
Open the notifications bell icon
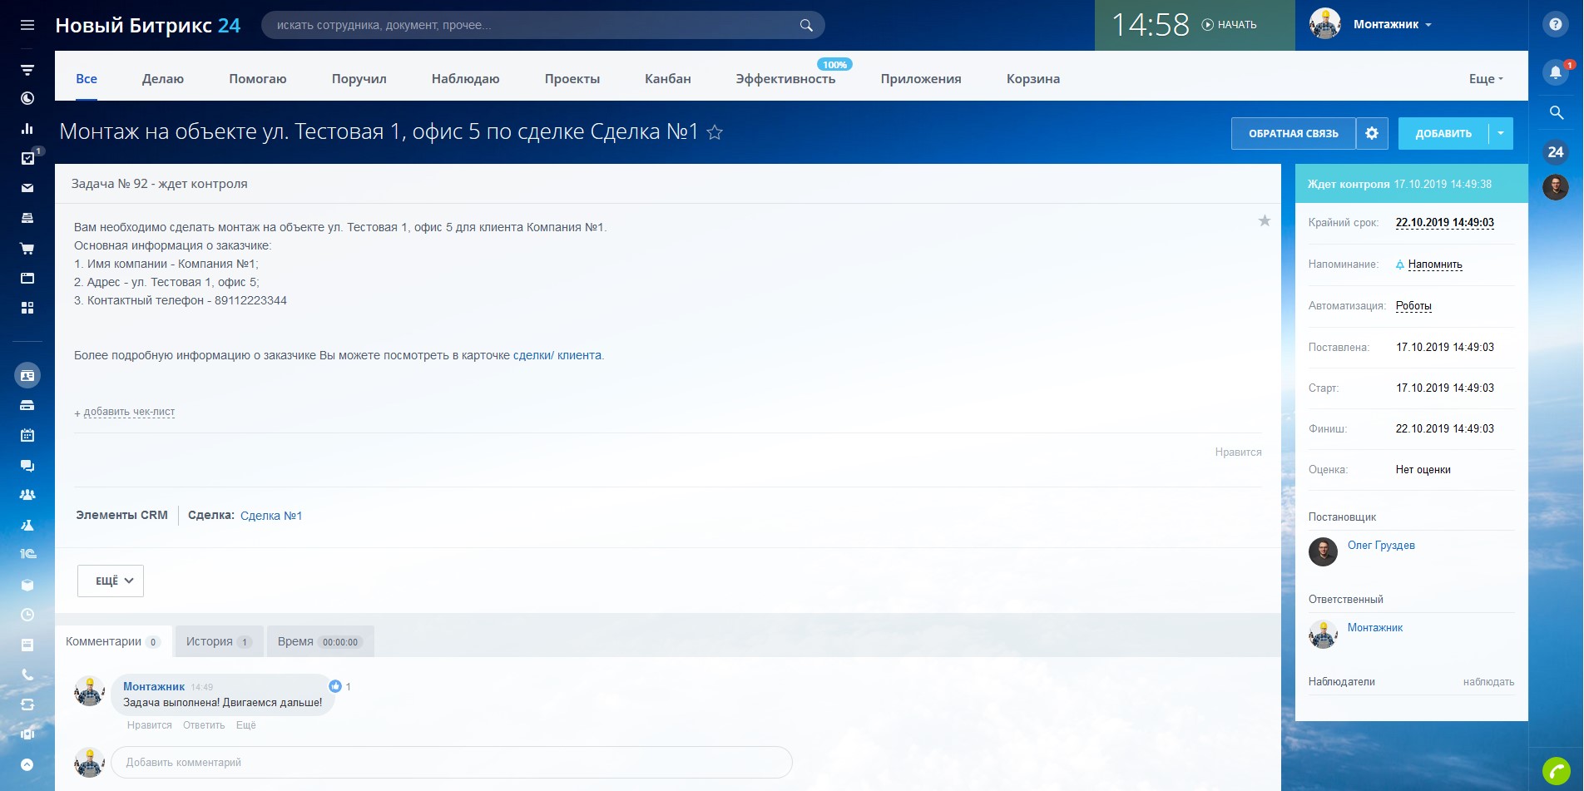[x=1555, y=72]
